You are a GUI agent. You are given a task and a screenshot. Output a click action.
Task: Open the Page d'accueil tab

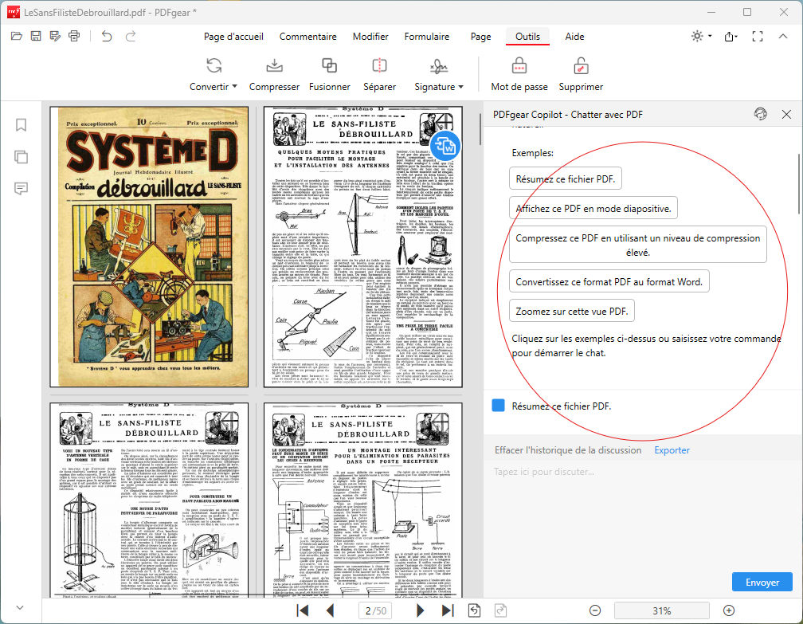pos(233,37)
